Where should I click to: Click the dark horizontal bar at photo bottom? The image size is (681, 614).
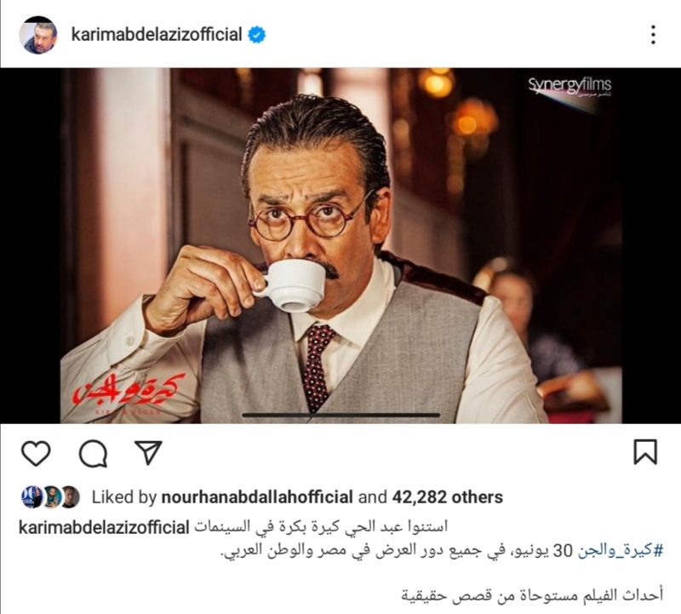click(341, 416)
